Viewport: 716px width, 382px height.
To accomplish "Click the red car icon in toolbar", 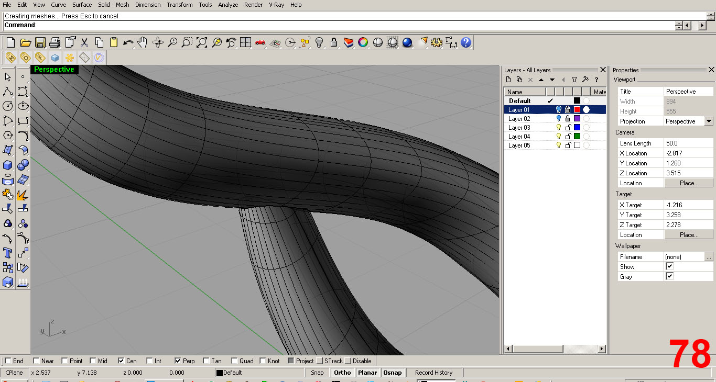I will [261, 42].
